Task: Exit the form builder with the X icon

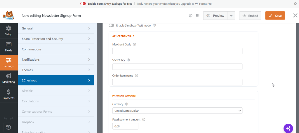Action: [295, 16]
